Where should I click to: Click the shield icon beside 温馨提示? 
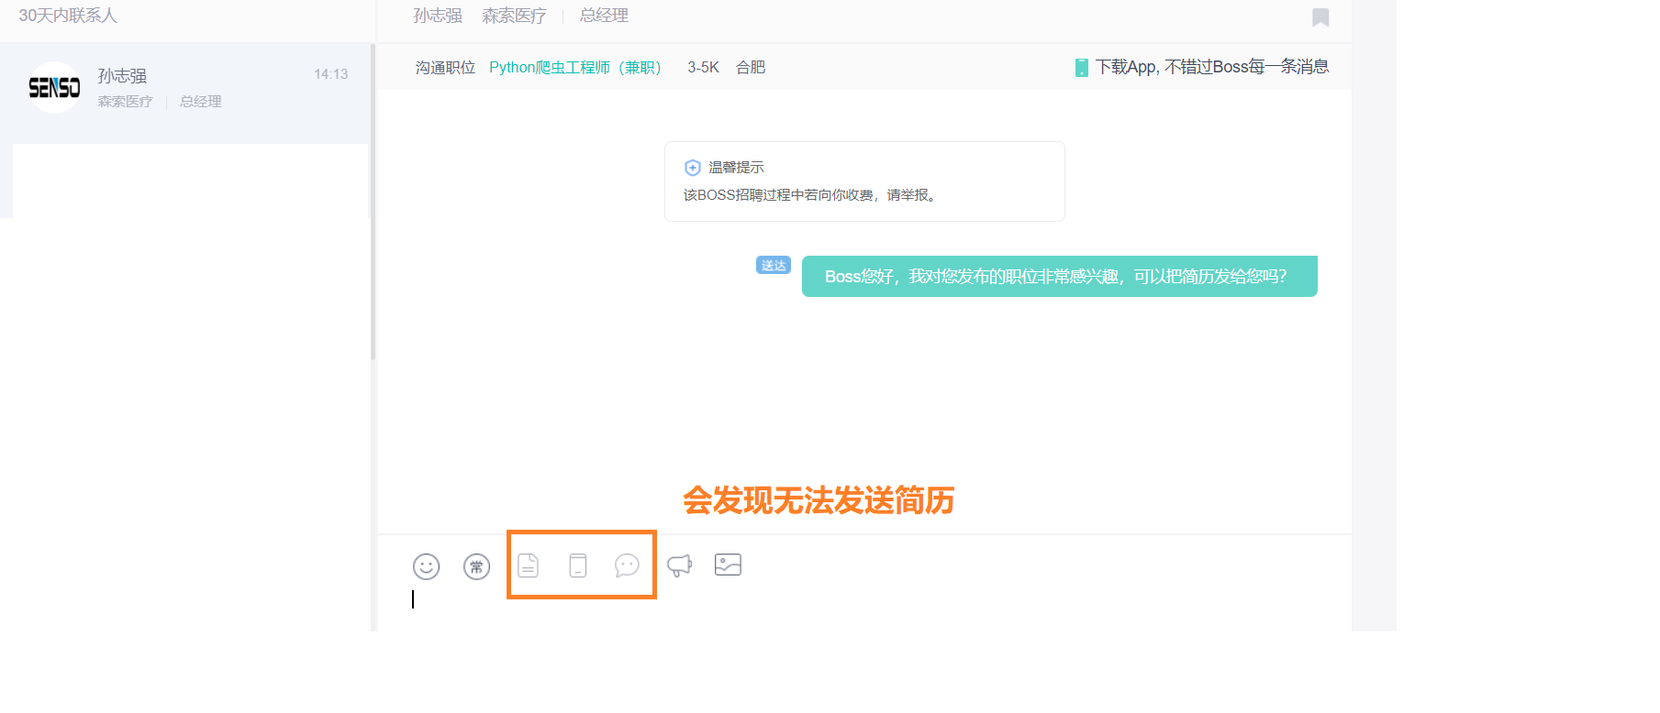pos(693,168)
